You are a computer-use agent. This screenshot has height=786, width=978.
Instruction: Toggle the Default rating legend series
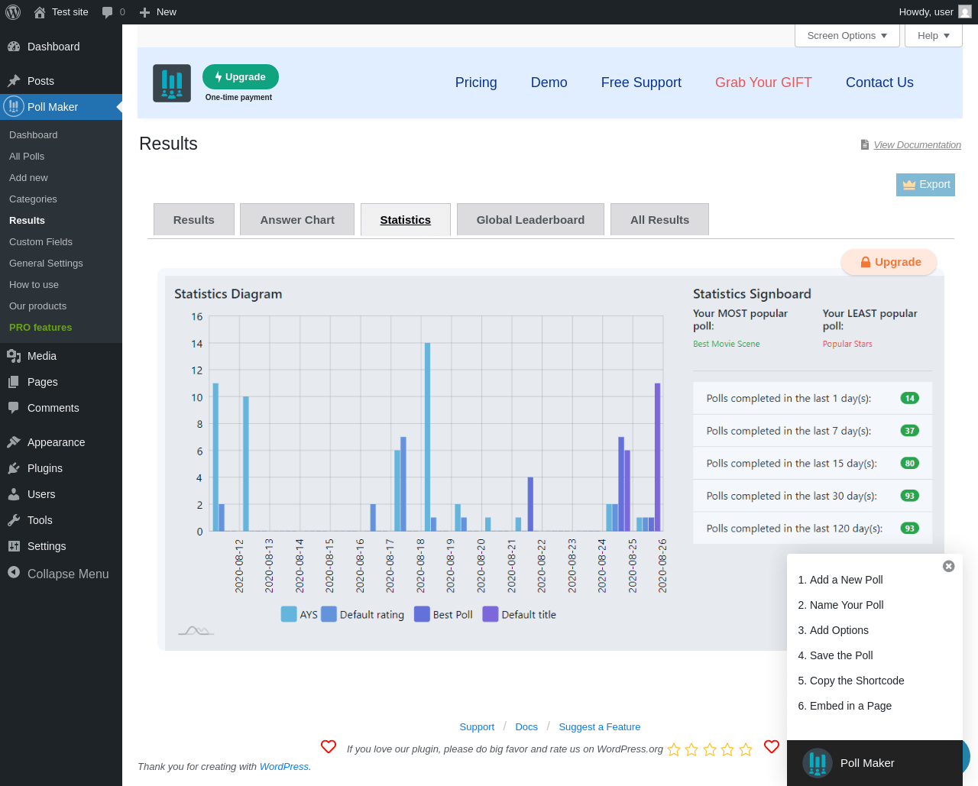tap(363, 614)
